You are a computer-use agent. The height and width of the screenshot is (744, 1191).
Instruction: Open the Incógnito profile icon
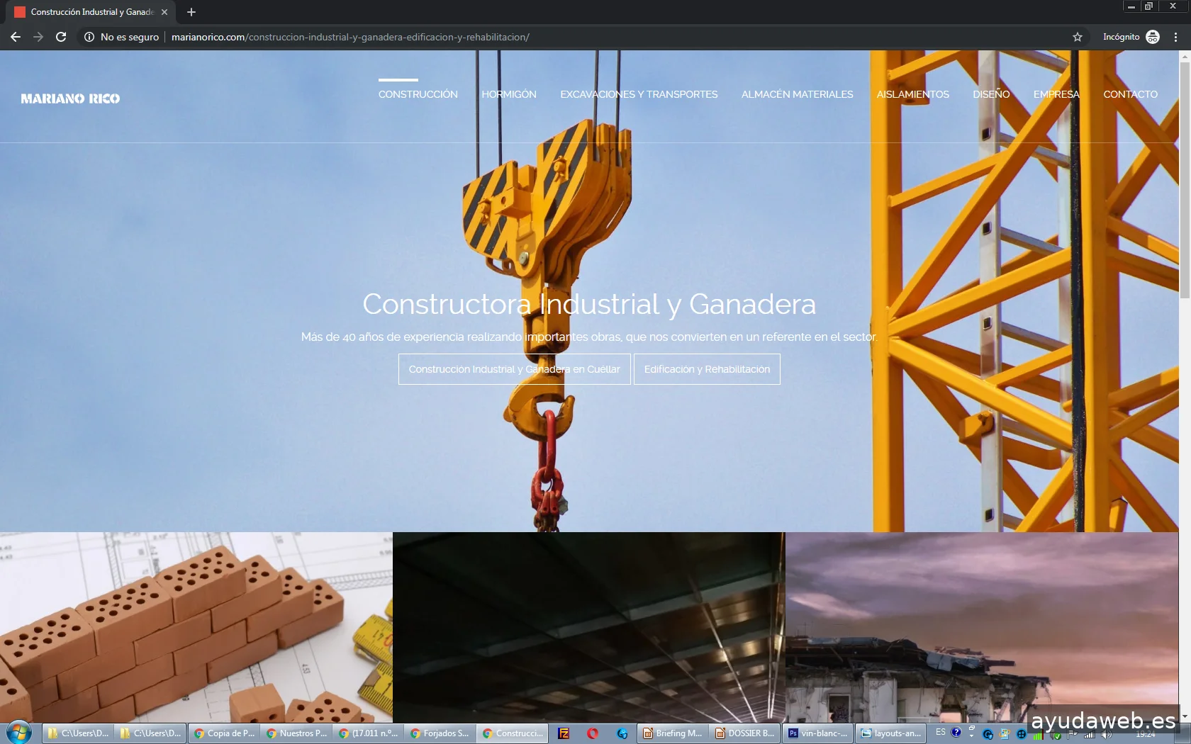click(1153, 37)
